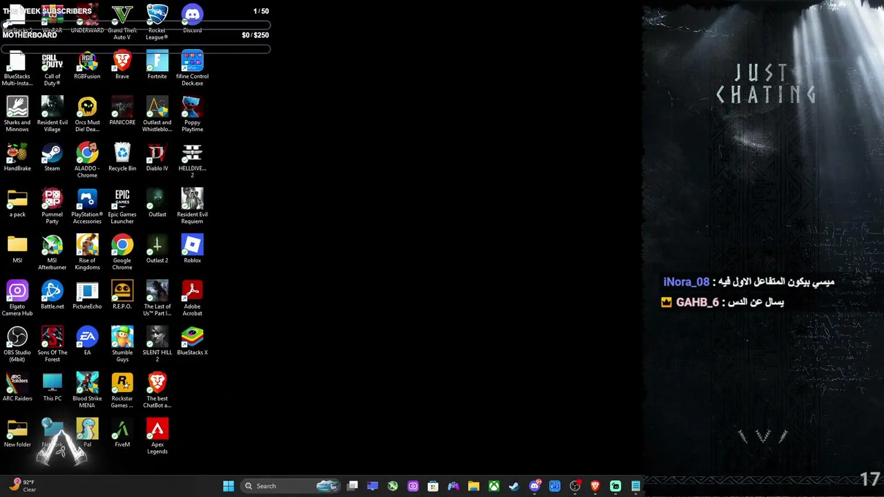Click the Pummel Party desktop icon
This screenshot has height=497, width=884.
click(52, 206)
